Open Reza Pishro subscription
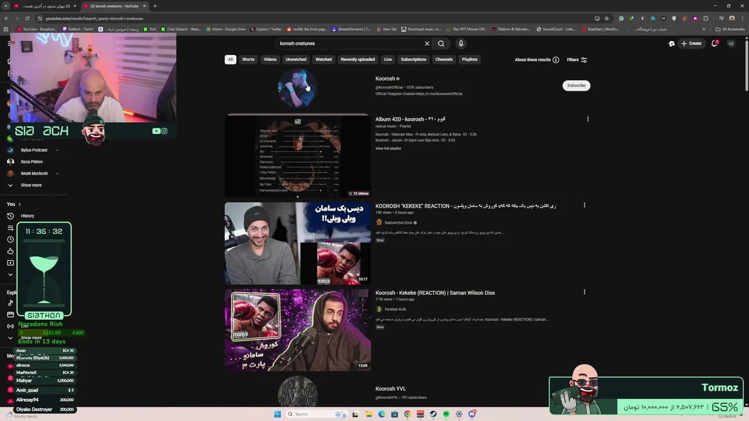This screenshot has width=749, height=421. 32,162
